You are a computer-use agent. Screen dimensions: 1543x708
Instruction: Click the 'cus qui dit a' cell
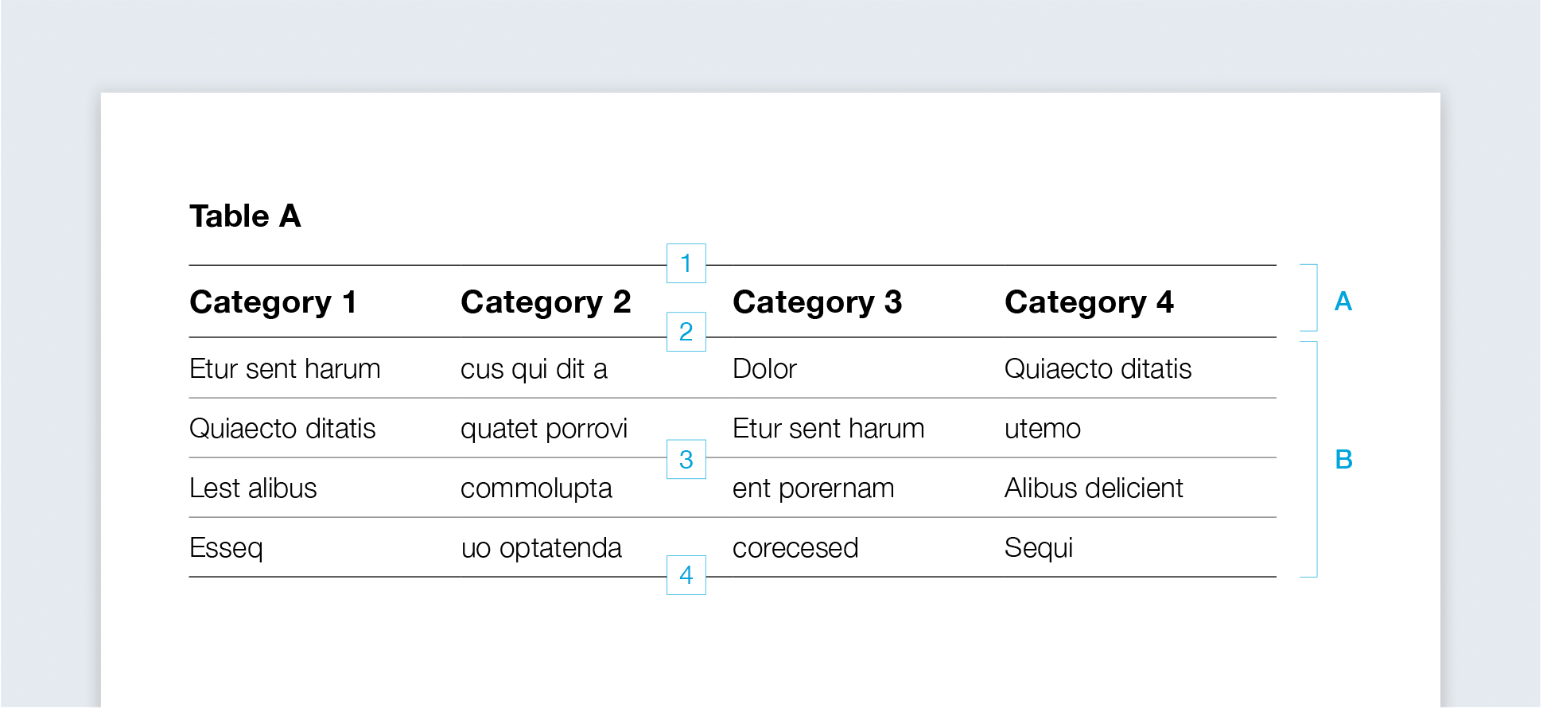[x=534, y=369]
